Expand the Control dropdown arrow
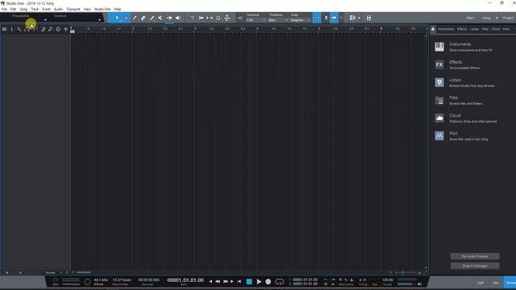Viewport: 516px width, 290px height. pos(99,20)
